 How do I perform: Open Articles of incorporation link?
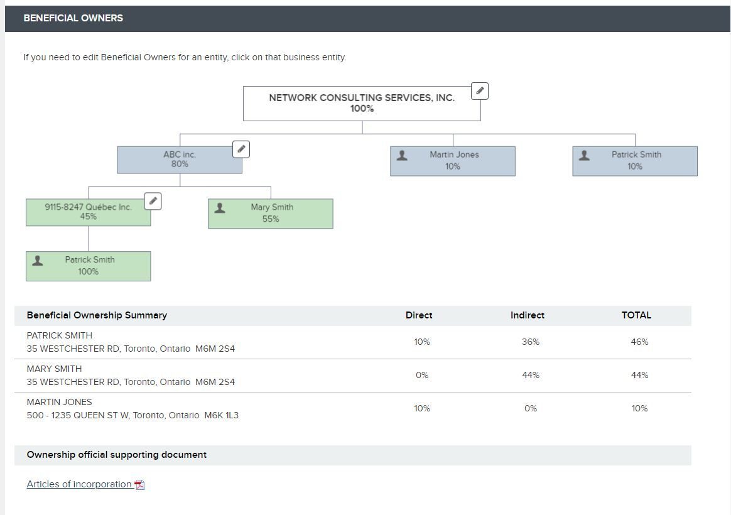pos(79,484)
